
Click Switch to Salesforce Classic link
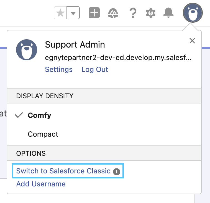point(63,171)
